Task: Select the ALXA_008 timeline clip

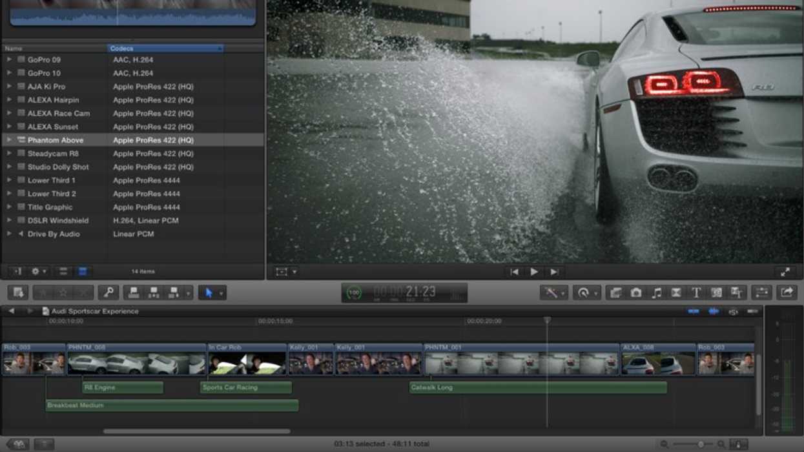Action: pyautogui.click(x=658, y=359)
